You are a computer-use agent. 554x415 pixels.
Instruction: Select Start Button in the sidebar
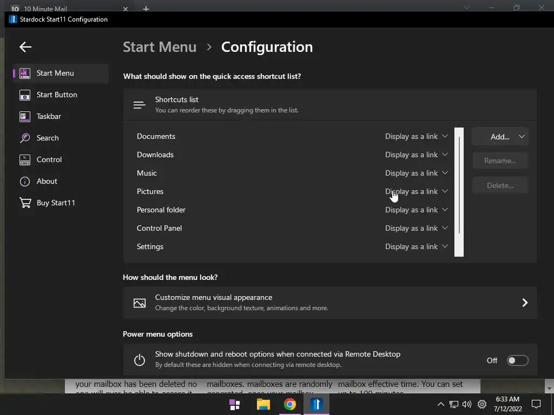tap(61, 95)
